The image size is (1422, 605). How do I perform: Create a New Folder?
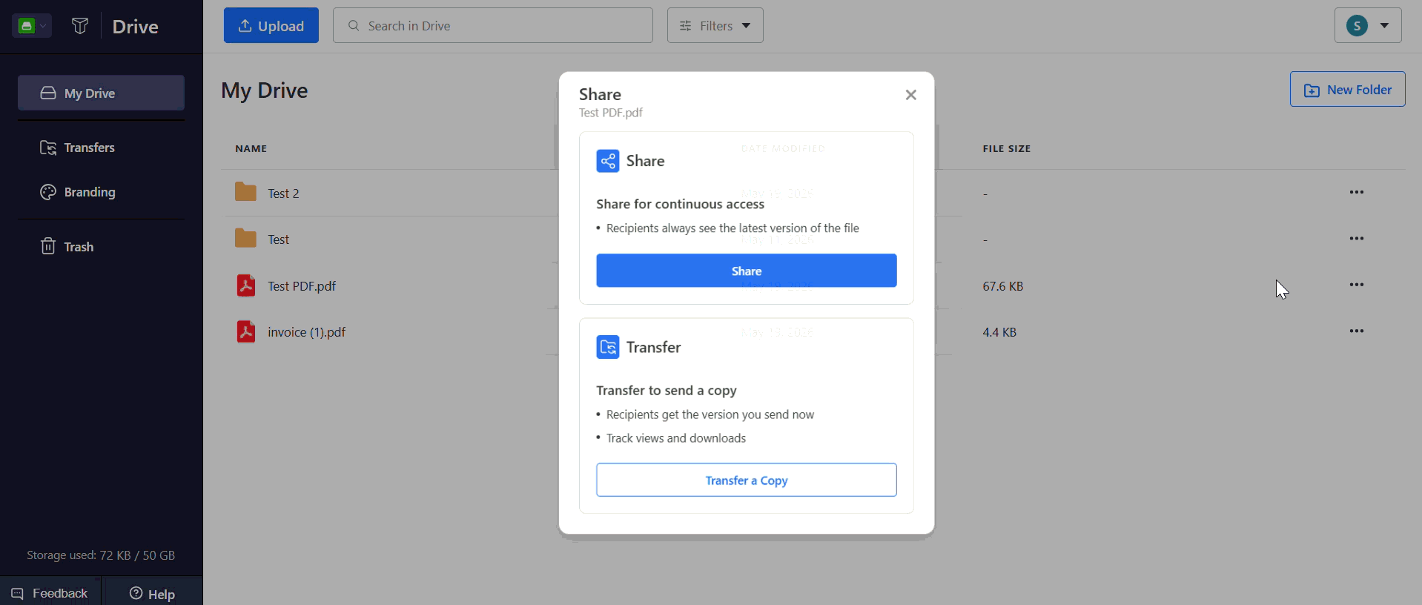tap(1348, 90)
